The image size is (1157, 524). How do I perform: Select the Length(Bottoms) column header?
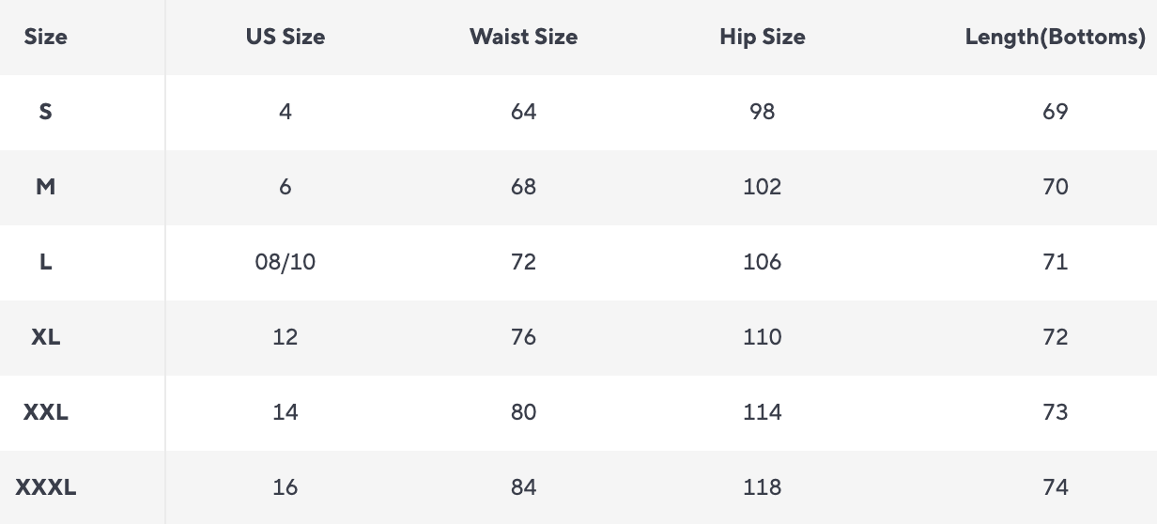[x=1055, y=38]
